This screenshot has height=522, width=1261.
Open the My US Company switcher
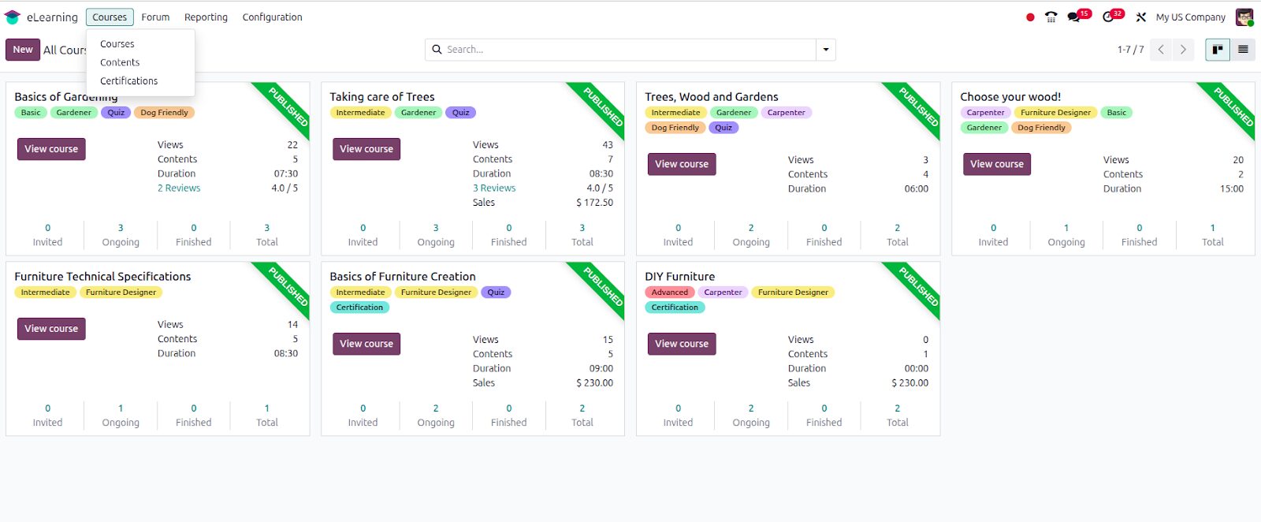pos(1190,17)
